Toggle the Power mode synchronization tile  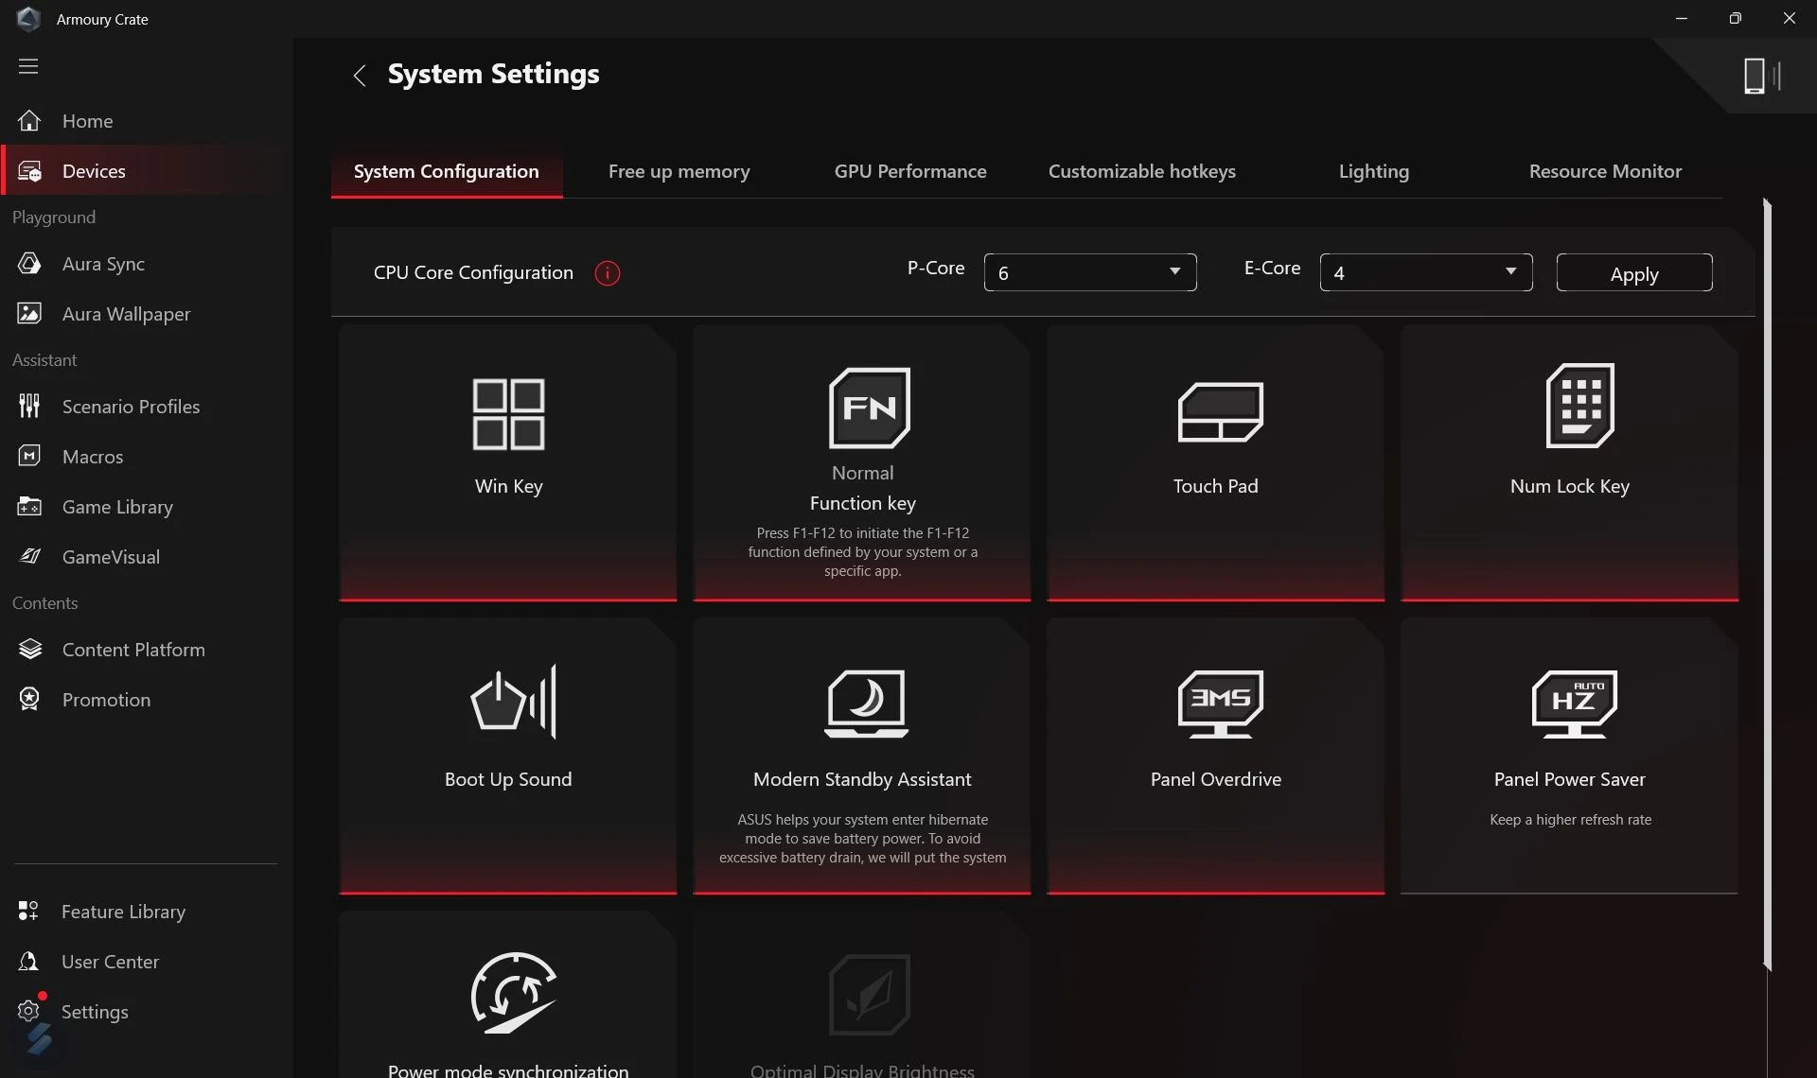[508, 995]
